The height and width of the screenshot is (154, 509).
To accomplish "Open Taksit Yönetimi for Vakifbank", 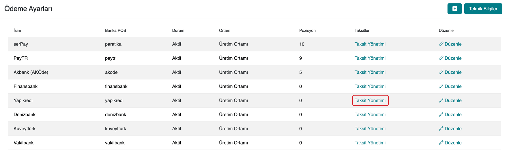I will coord(370,143).
